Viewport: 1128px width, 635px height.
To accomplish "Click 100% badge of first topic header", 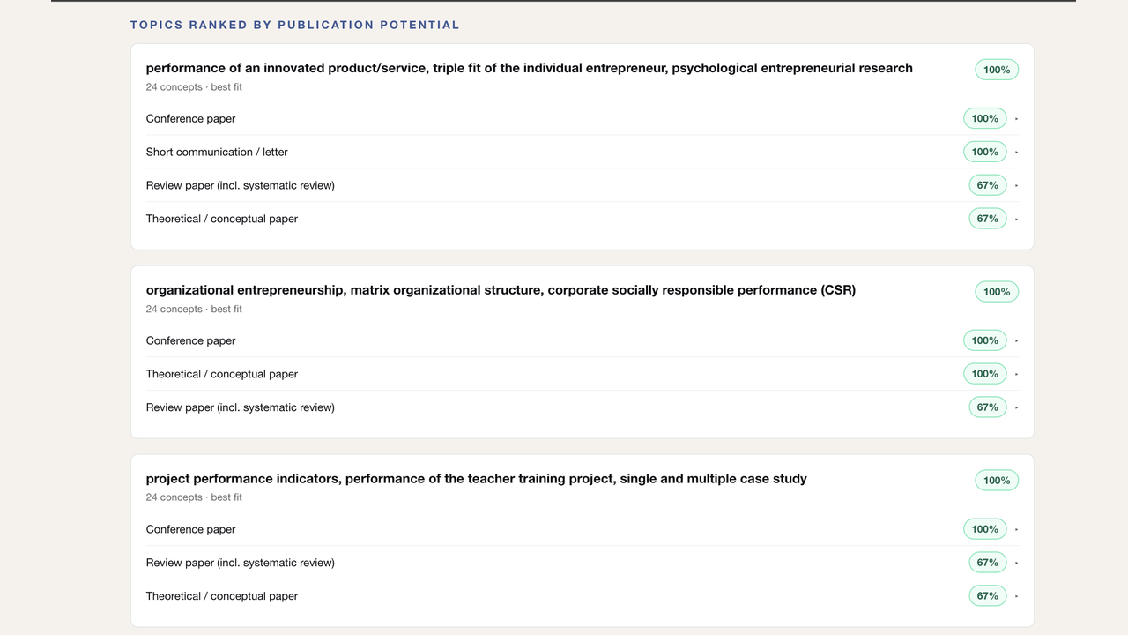I will pos(997,70).
